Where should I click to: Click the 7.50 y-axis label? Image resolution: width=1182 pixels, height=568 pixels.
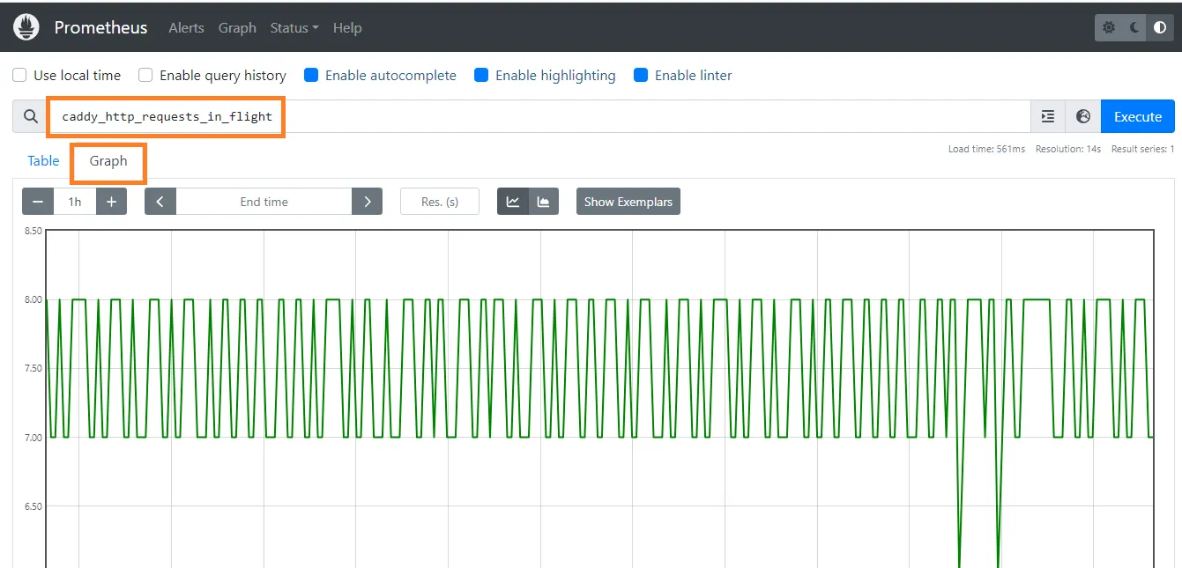tap(33, 368)
